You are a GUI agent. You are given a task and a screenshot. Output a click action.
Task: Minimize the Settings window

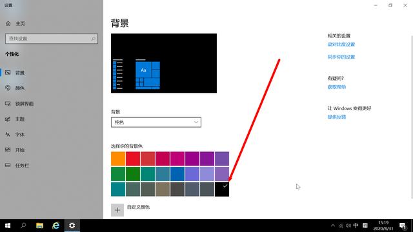tap(376, 5)
